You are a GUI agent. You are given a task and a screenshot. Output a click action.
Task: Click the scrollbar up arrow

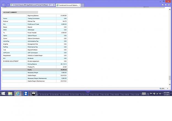point(170,10)
